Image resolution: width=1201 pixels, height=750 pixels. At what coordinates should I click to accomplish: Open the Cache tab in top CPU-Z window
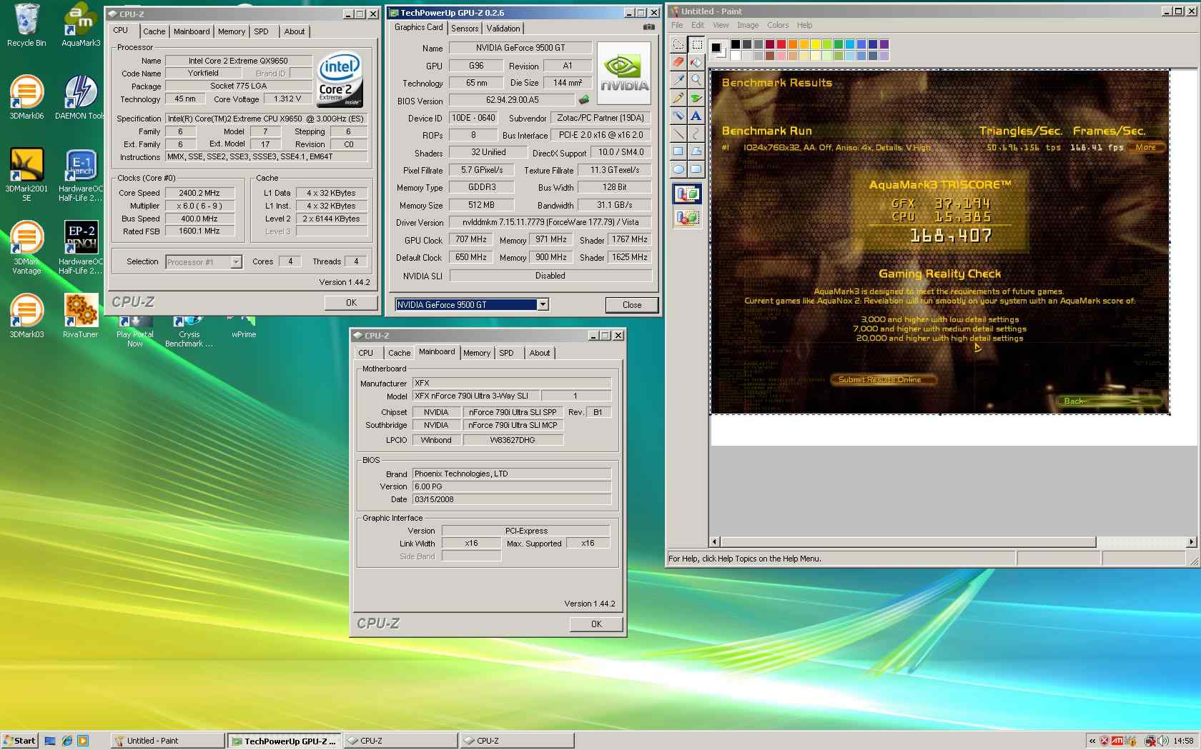point(154,31)
